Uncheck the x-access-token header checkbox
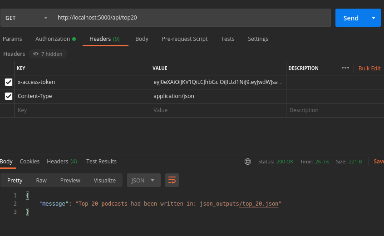Image resolution: width=384 pixels, height=236 pixels. pos(9,82)
